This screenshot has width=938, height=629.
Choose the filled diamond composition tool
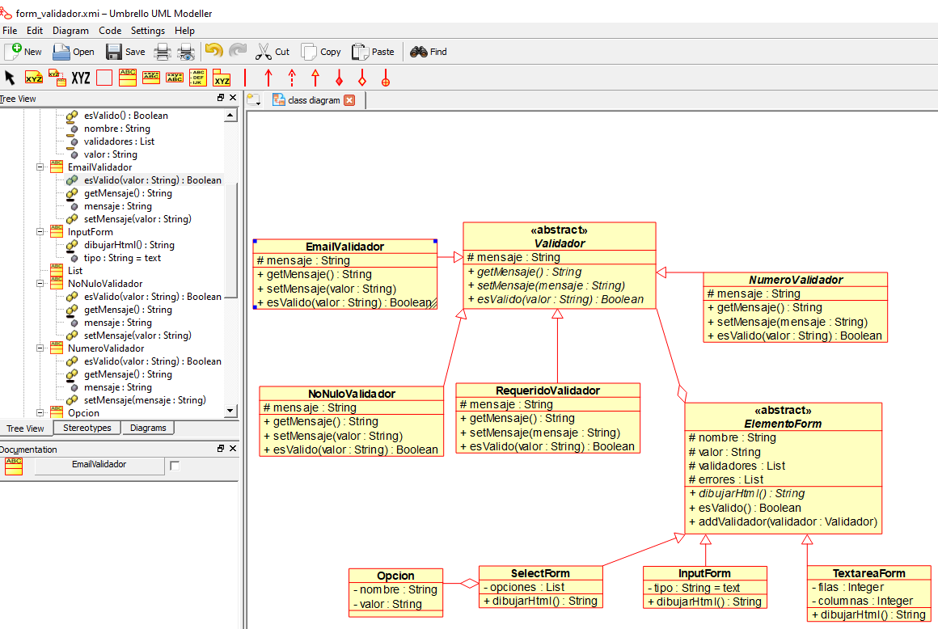click(339, 78)
